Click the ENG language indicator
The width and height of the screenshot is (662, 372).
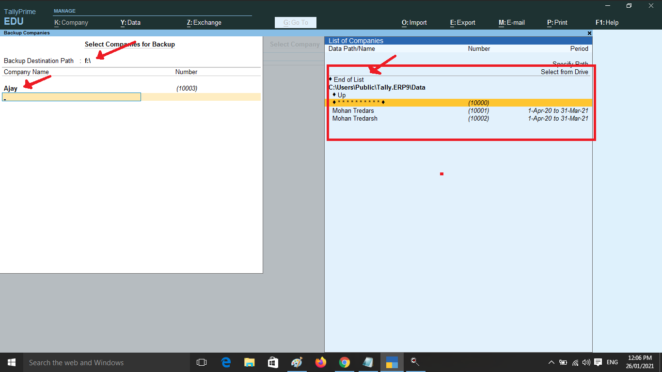click(612, 362)
